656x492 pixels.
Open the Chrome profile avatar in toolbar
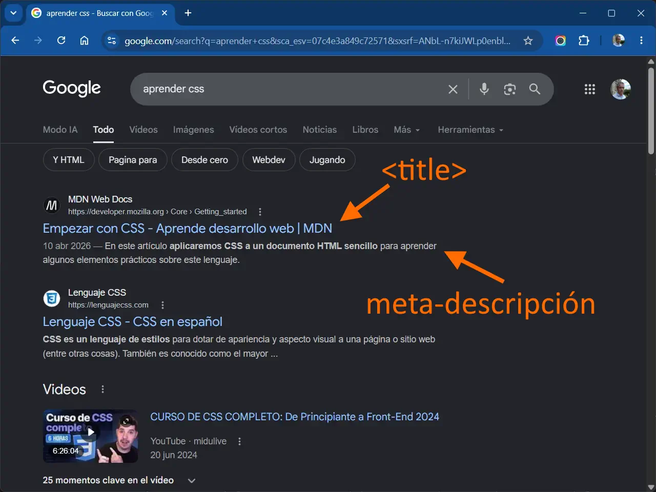coord(619,40)
